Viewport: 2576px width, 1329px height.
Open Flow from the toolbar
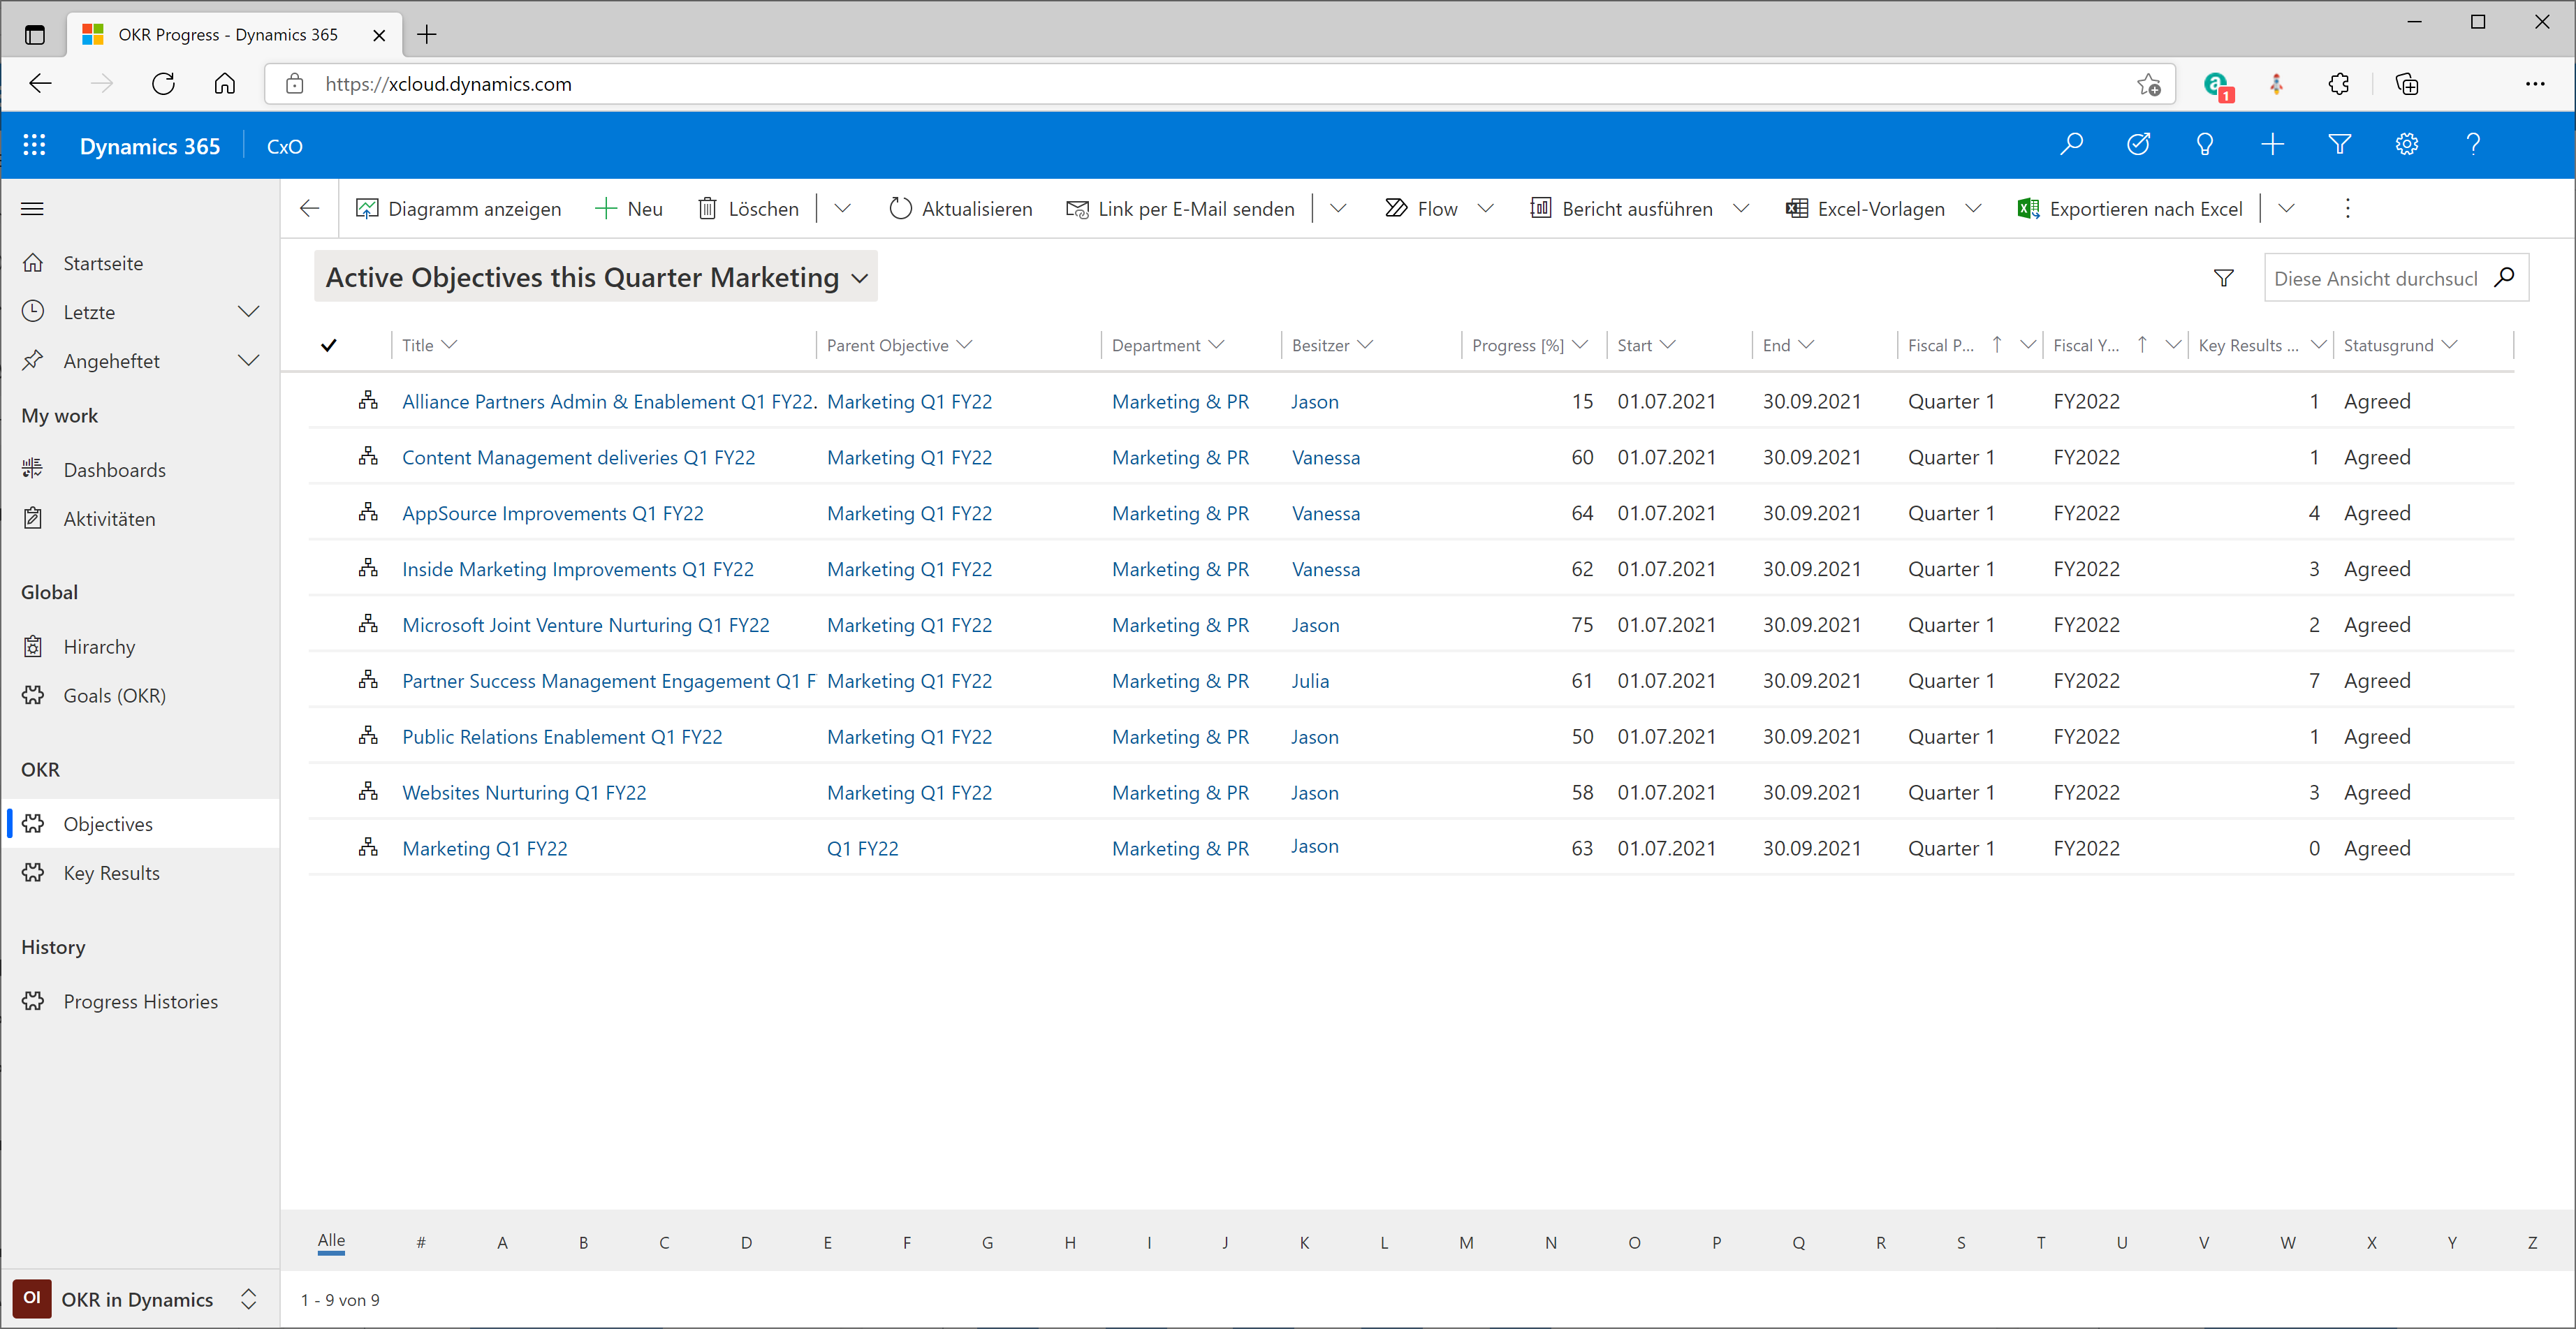click(x=1420, y=208)
